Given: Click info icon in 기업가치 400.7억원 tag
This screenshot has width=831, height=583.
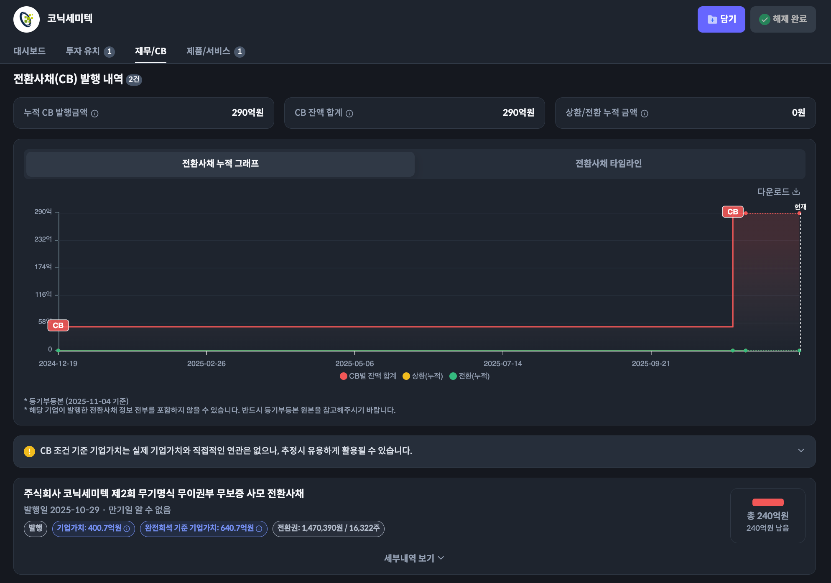Looking at the screenshot, I should tap(127, 529).
